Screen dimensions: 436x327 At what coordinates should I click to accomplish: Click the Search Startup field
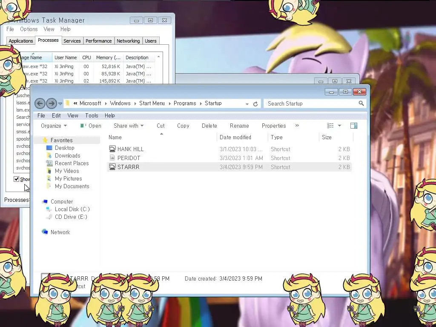coord(315,103)
